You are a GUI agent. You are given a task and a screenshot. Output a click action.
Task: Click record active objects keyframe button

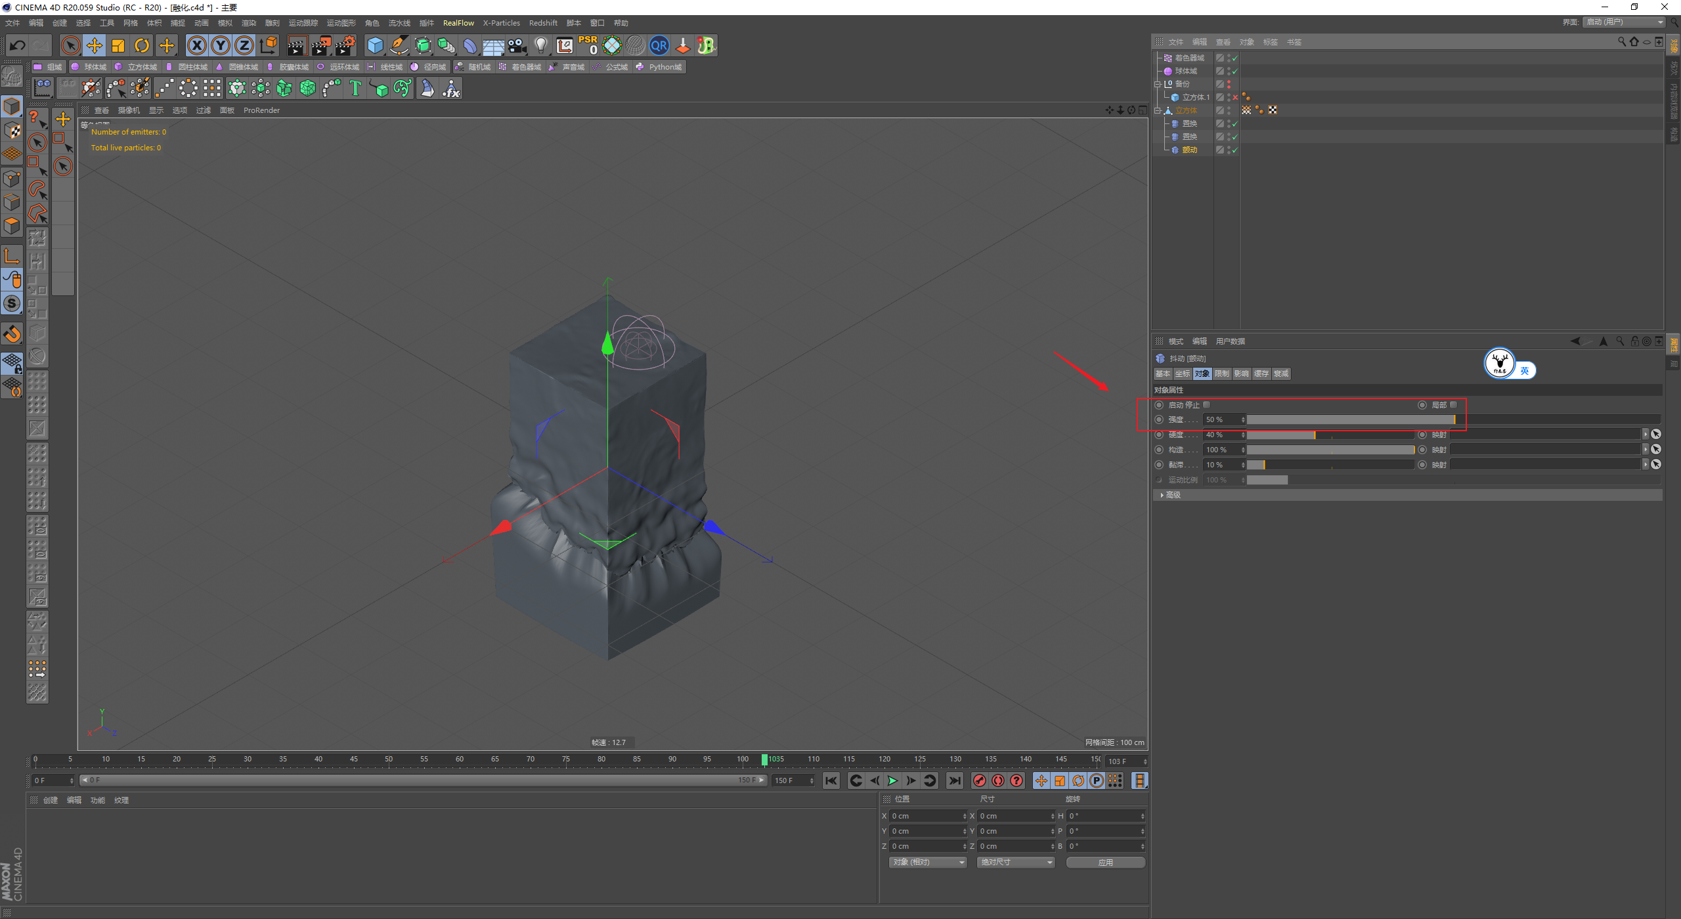click(x=980, y=780)
